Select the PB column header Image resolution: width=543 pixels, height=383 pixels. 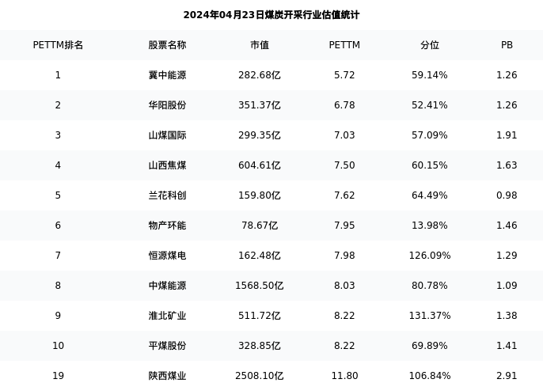(507, 45)
